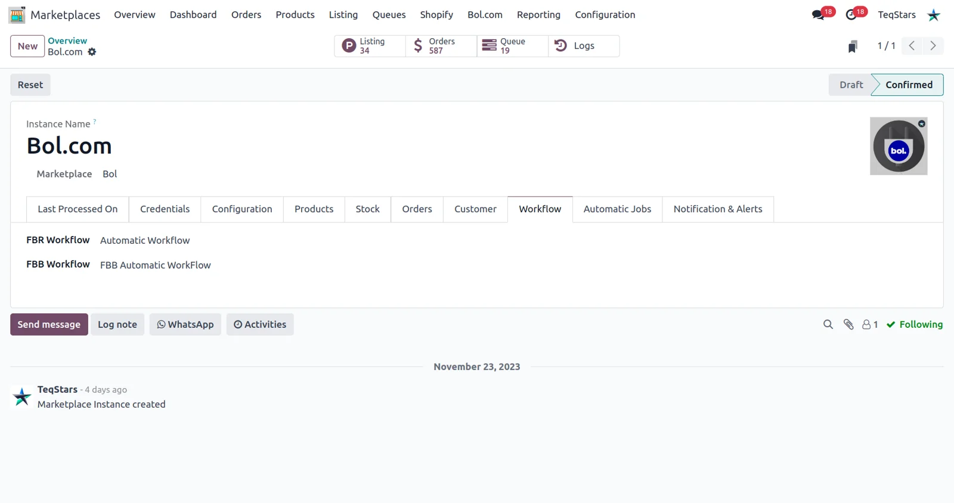
Task: Switch to the Stock tab
Action: pyautogui.click(x=367, y=209)
